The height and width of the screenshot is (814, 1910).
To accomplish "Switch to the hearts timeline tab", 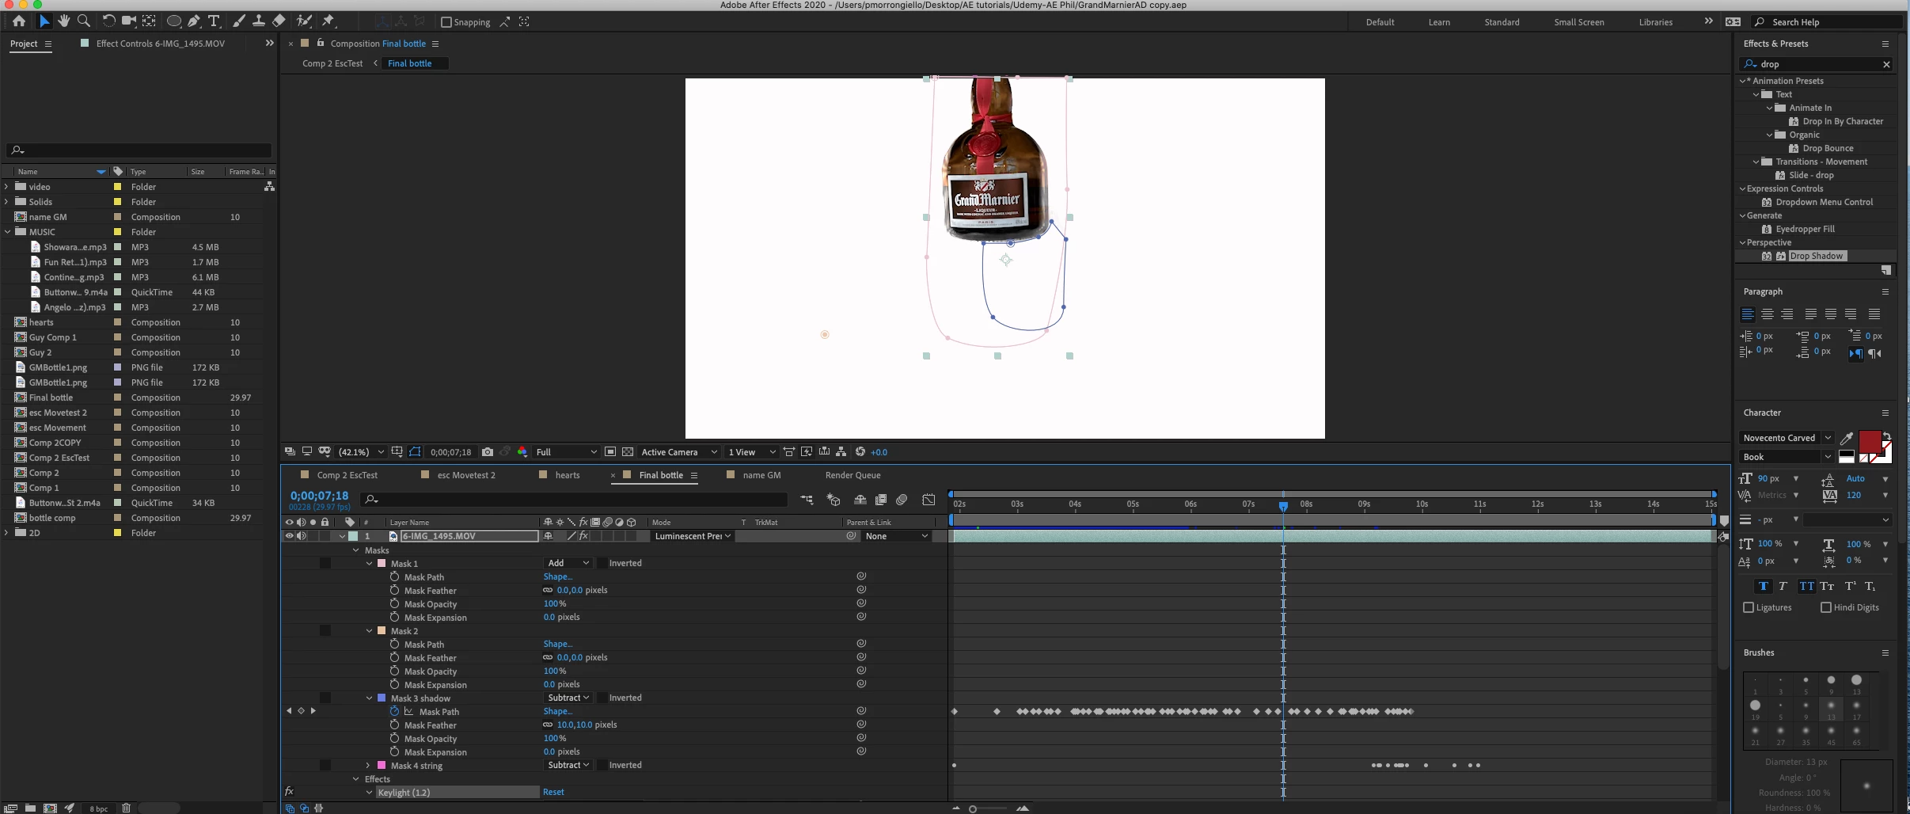I will 567,475.
